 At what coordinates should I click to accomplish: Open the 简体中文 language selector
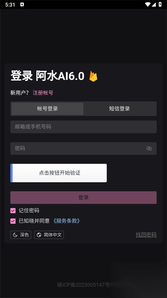click(49, 235)
